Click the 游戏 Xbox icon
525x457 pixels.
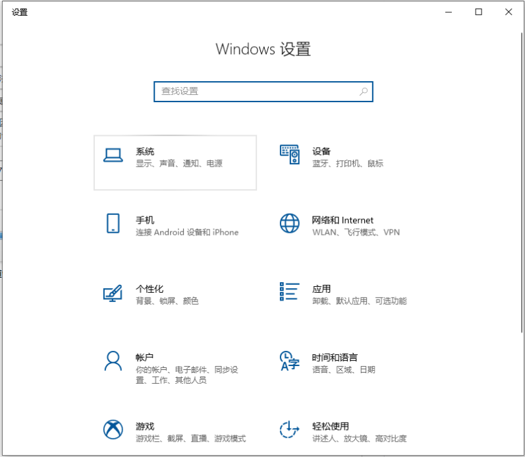113,429
